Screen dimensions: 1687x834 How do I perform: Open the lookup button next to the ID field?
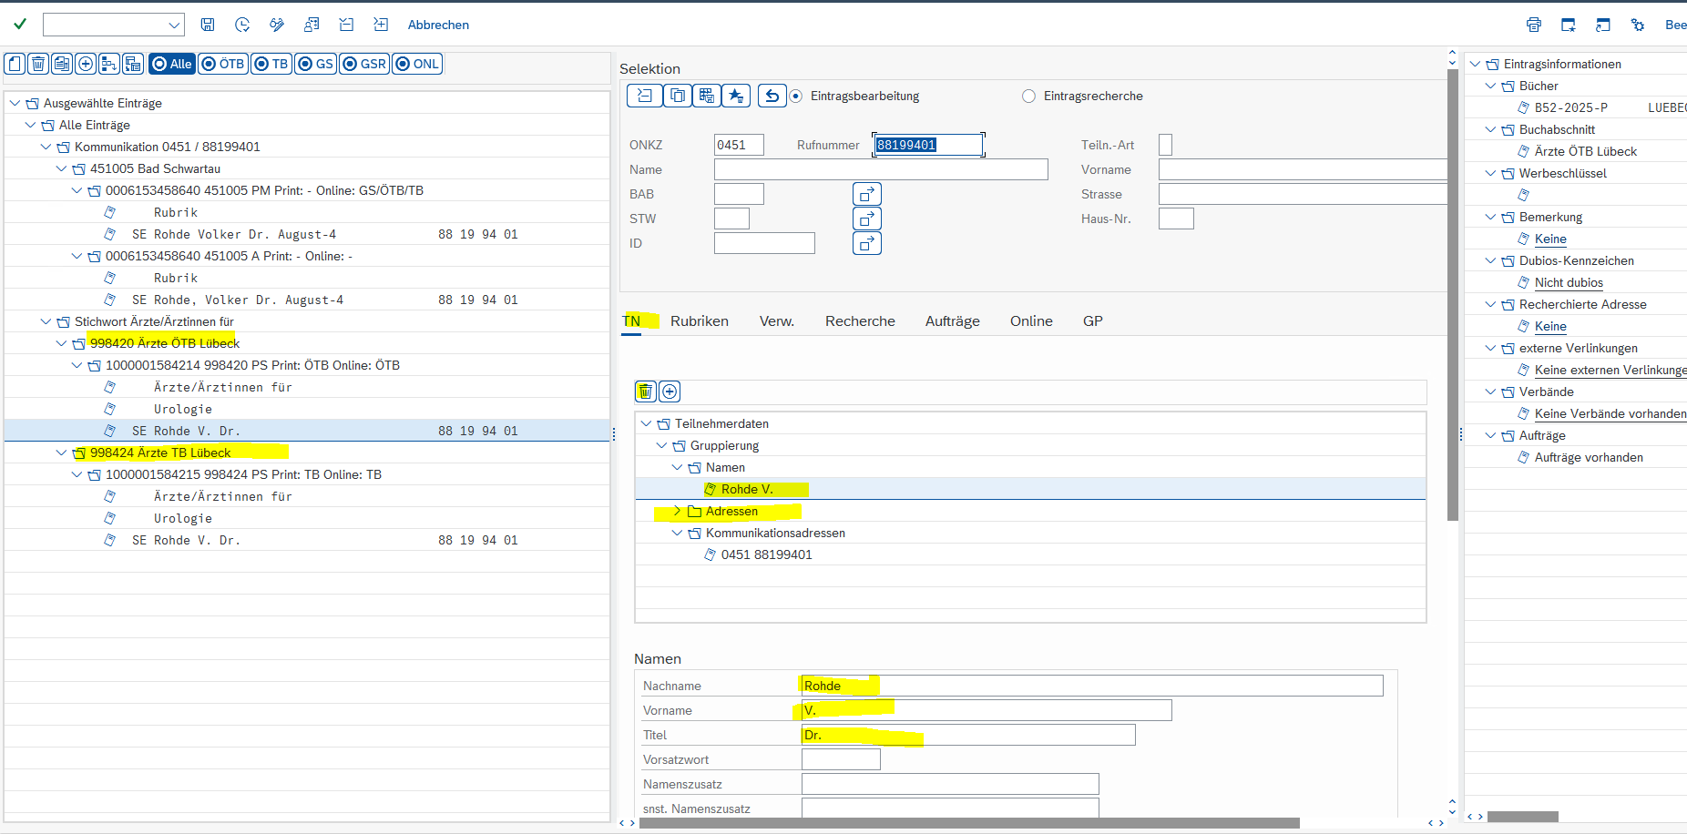pos(867,243)
